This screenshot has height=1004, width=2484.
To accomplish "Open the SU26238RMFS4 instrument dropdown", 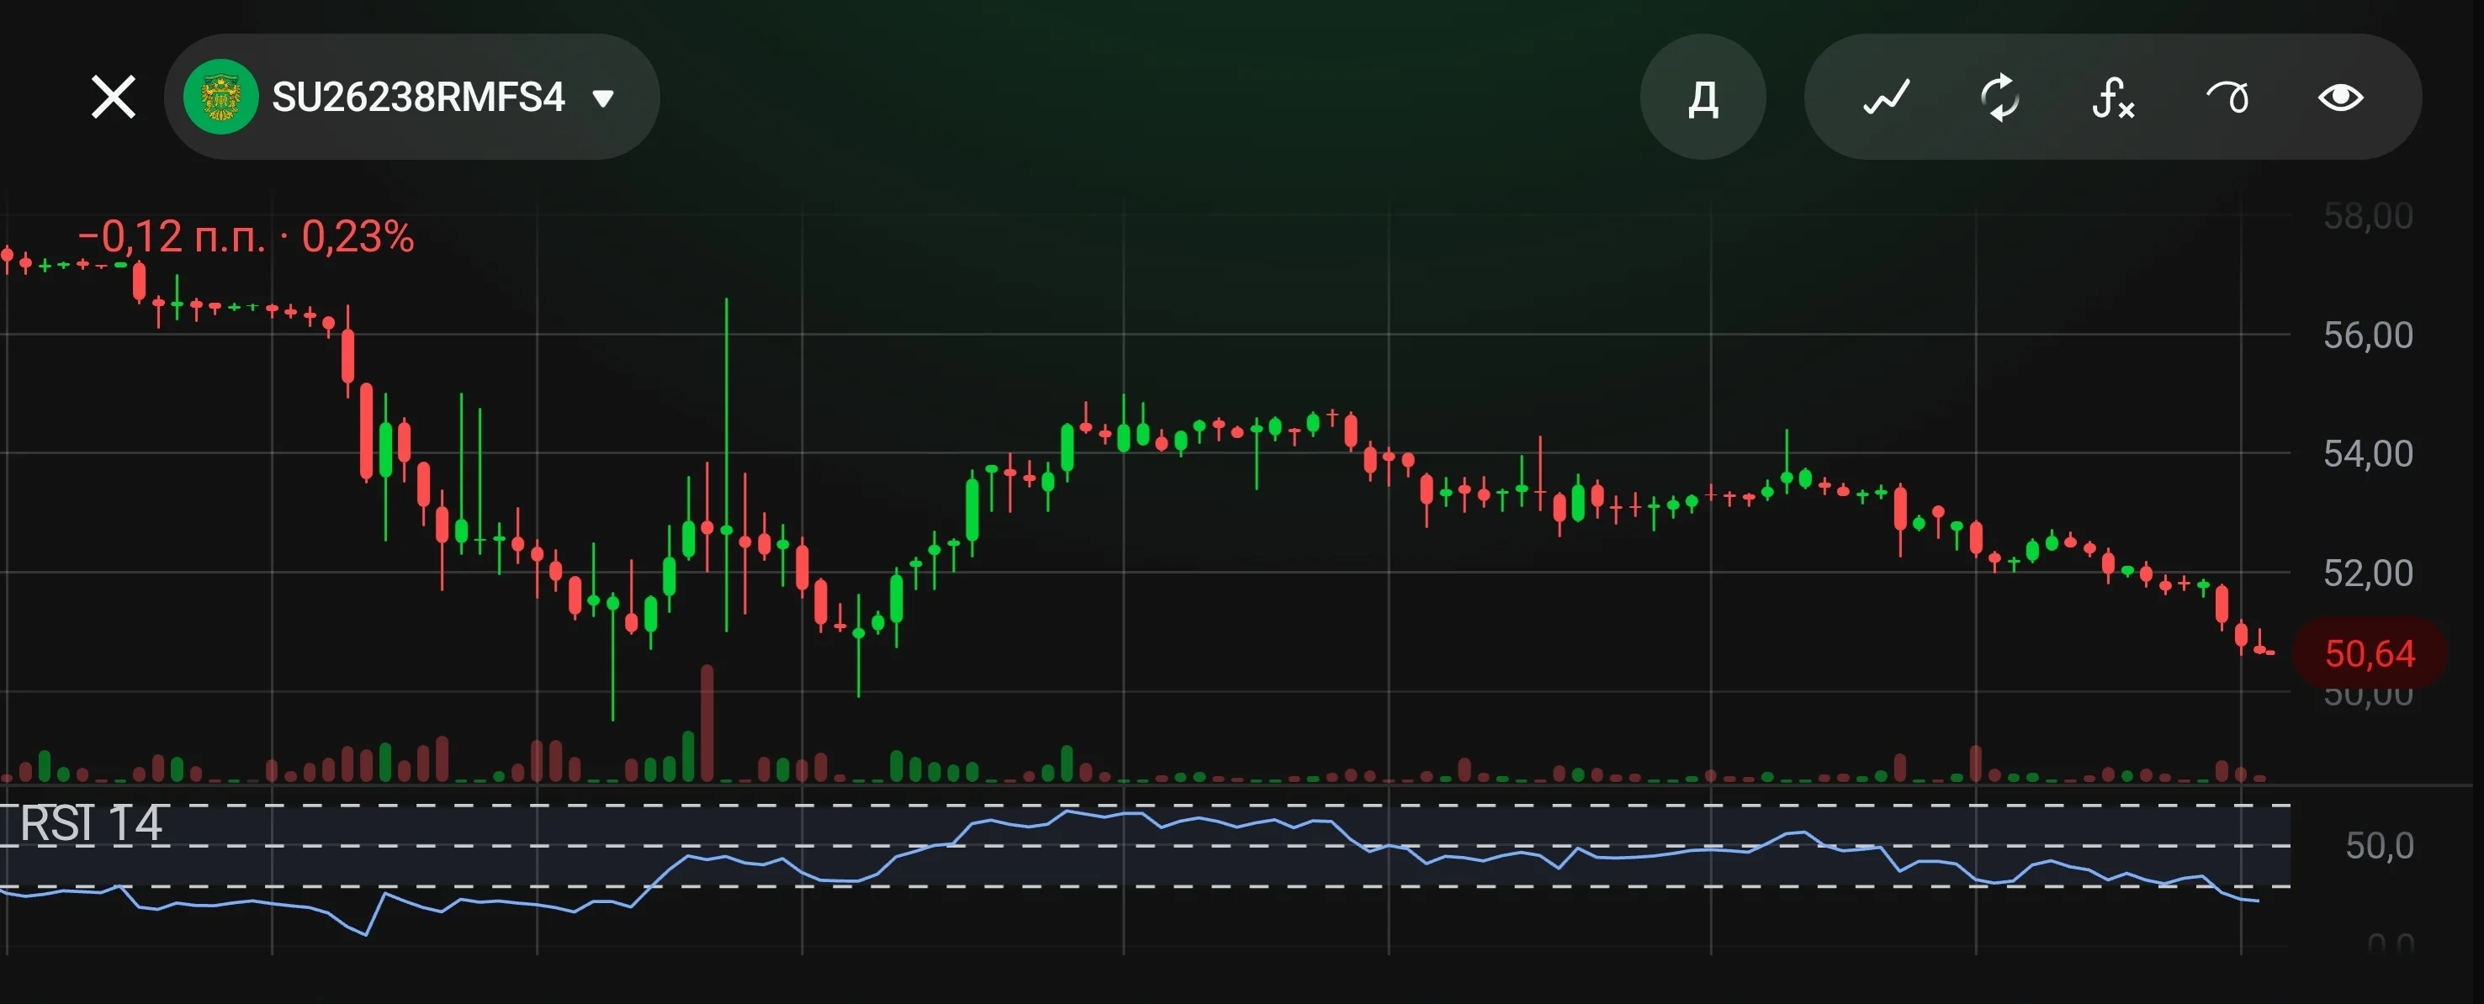I will (x=411, y=98).
